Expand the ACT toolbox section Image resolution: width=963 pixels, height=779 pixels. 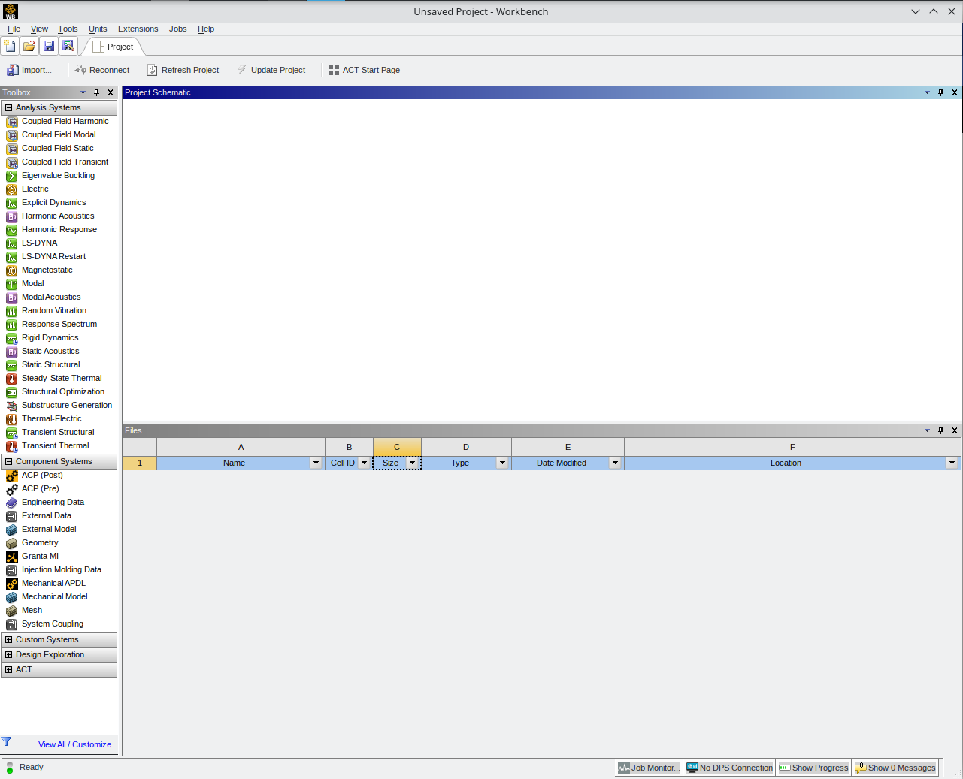click(9, 670)
